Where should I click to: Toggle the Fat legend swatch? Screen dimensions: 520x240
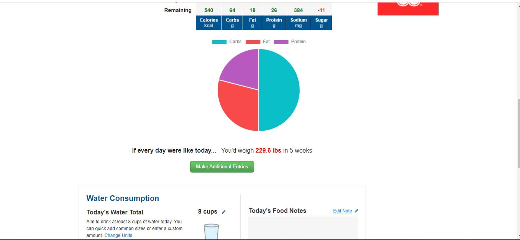253,42
